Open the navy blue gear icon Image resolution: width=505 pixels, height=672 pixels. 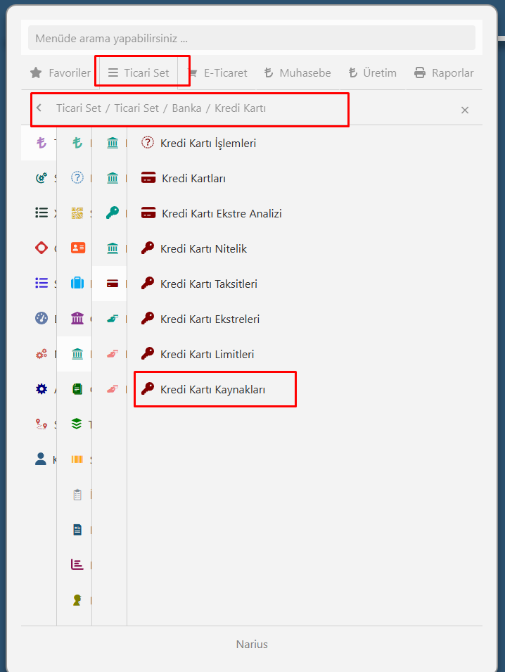tap(41, 388)
